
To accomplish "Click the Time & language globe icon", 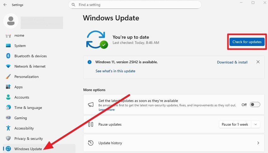I will click(8, 107).
